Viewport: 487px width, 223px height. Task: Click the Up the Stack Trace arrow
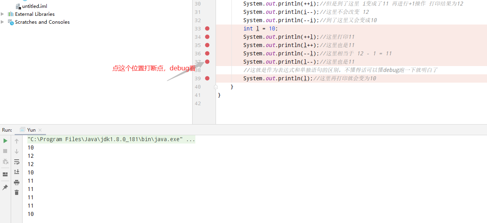tap(17, 141)
